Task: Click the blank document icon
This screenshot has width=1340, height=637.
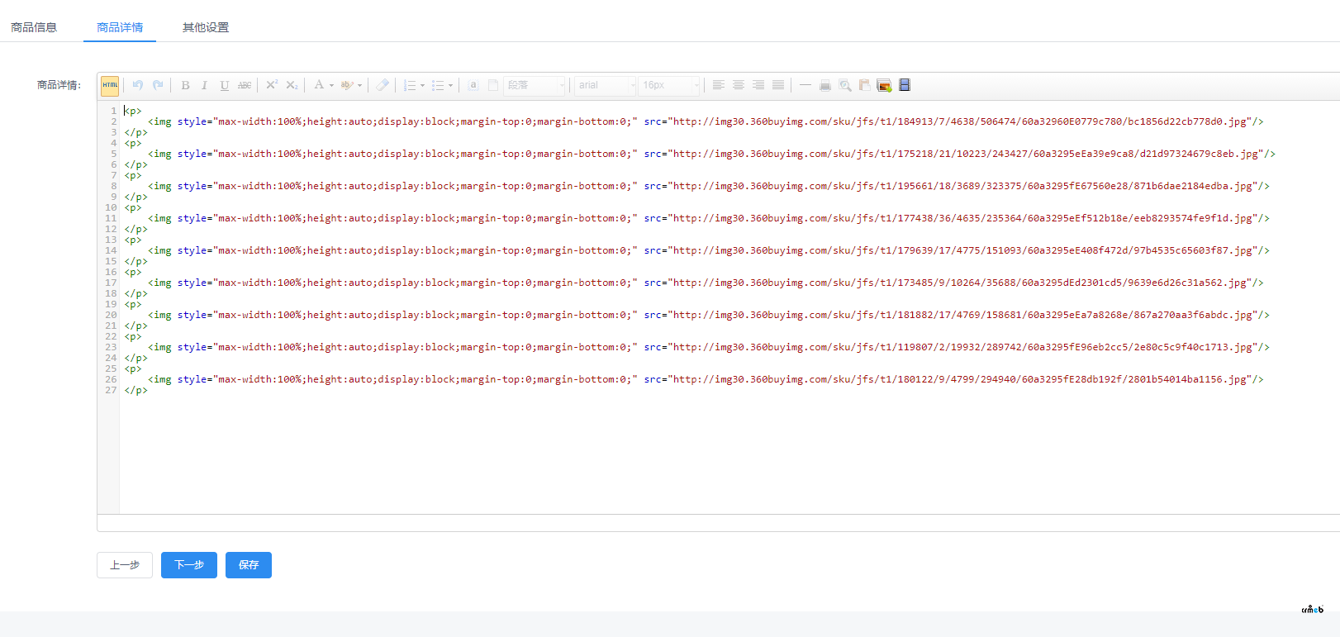Action: tap(493, 85)
